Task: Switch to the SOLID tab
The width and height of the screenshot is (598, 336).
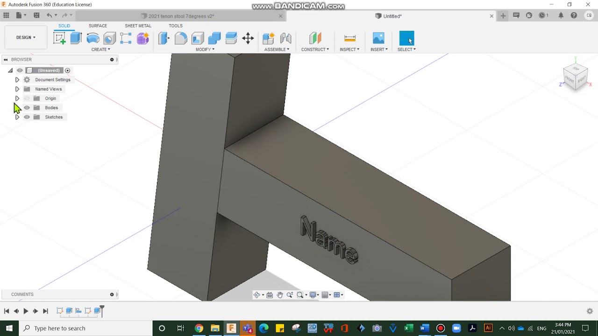Action: (64, 26)
